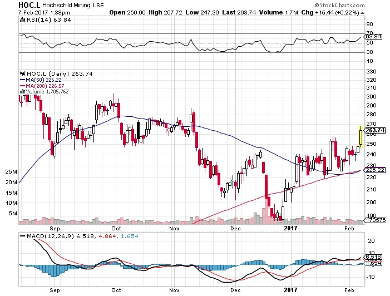Image resolution: width=390 pixels, height=296 pixels.
Task: Click the RSI(14) 63.84 panel label
Action: [x=48, y=19]
